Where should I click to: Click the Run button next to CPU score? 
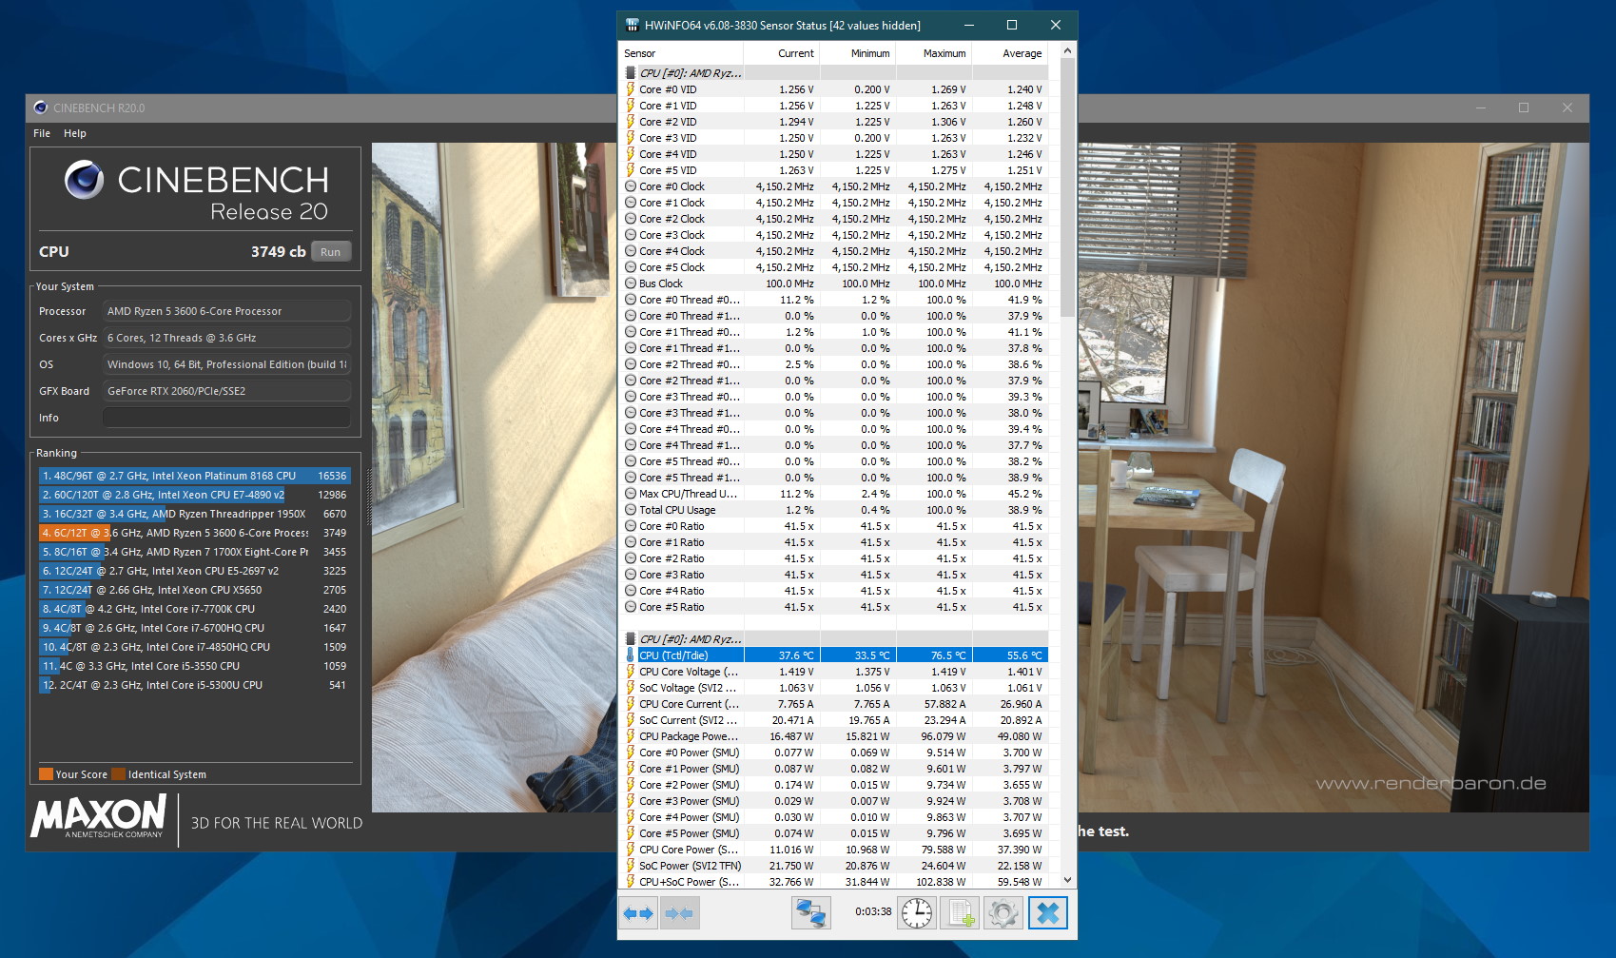coord(330,252)
